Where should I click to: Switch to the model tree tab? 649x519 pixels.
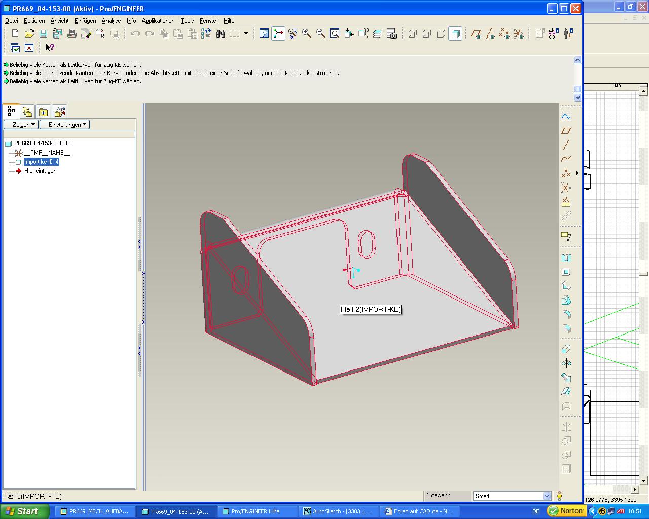coord(11,111)
